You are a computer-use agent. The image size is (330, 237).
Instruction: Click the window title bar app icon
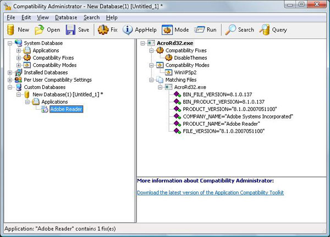click(x=7, y=6)
